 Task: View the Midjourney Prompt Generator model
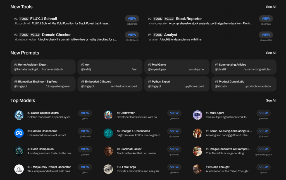click(x=85, y=167)
